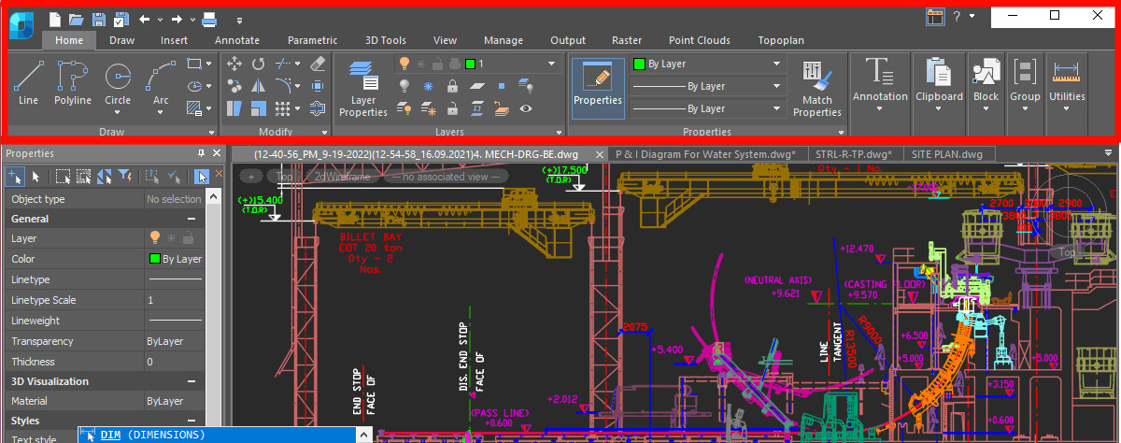Screen dimensions: 1121x443
Task: Click the Rotate tool in Modify panel
Action: coord(259,64)
